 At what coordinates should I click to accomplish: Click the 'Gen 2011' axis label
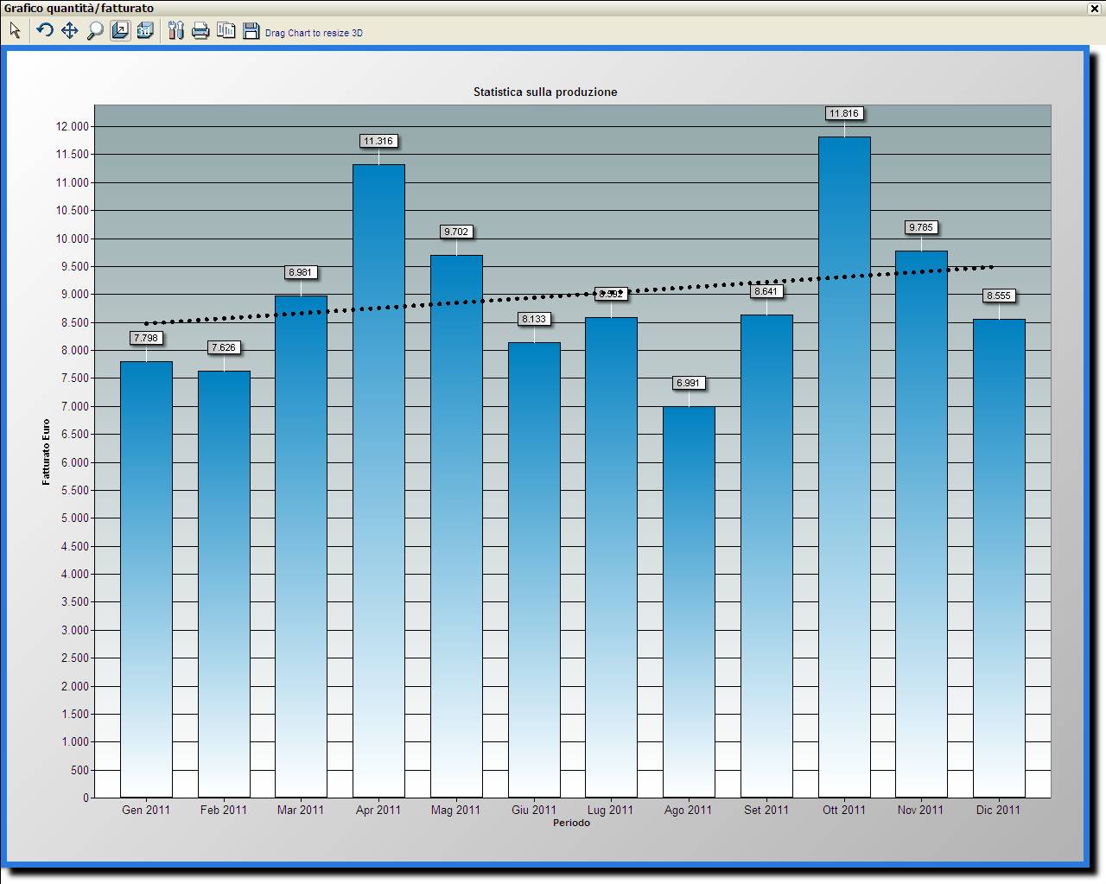pyautogui.click(x=146, y=810)
